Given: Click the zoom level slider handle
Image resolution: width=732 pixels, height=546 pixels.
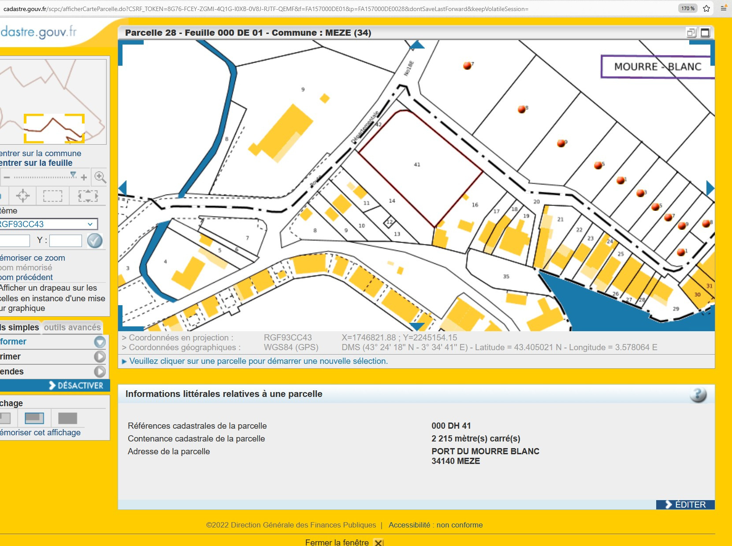Looking at the screenshot, I should pos(74,175).
